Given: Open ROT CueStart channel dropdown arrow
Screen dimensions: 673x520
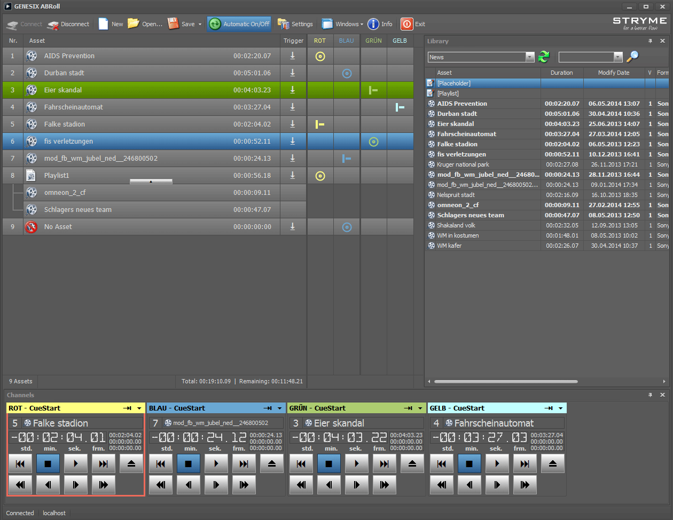Looking at the screenshot, I should pos(139,408).
